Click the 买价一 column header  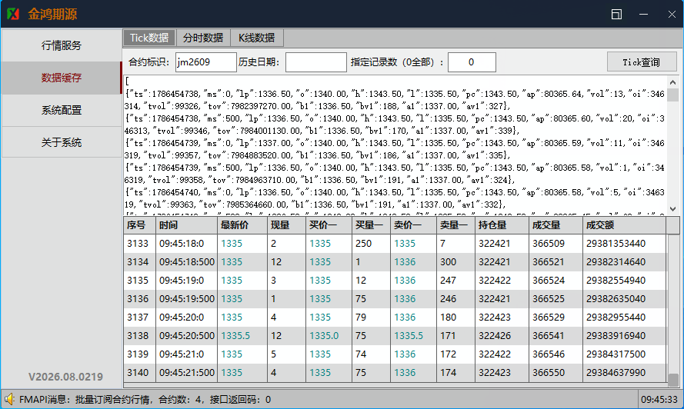pos(329,225)
